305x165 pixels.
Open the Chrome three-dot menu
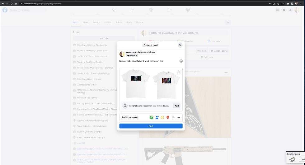301,3
